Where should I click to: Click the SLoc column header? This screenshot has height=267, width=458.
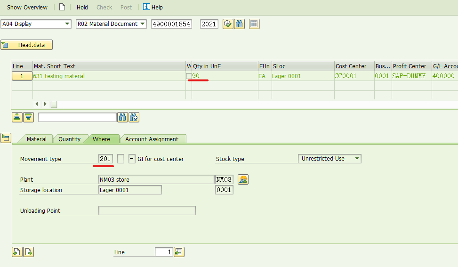[x=303, y=66]
